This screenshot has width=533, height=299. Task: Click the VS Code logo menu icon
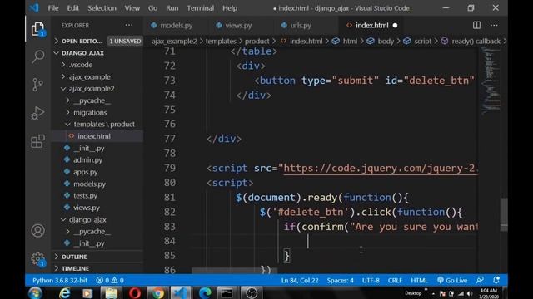34,7
